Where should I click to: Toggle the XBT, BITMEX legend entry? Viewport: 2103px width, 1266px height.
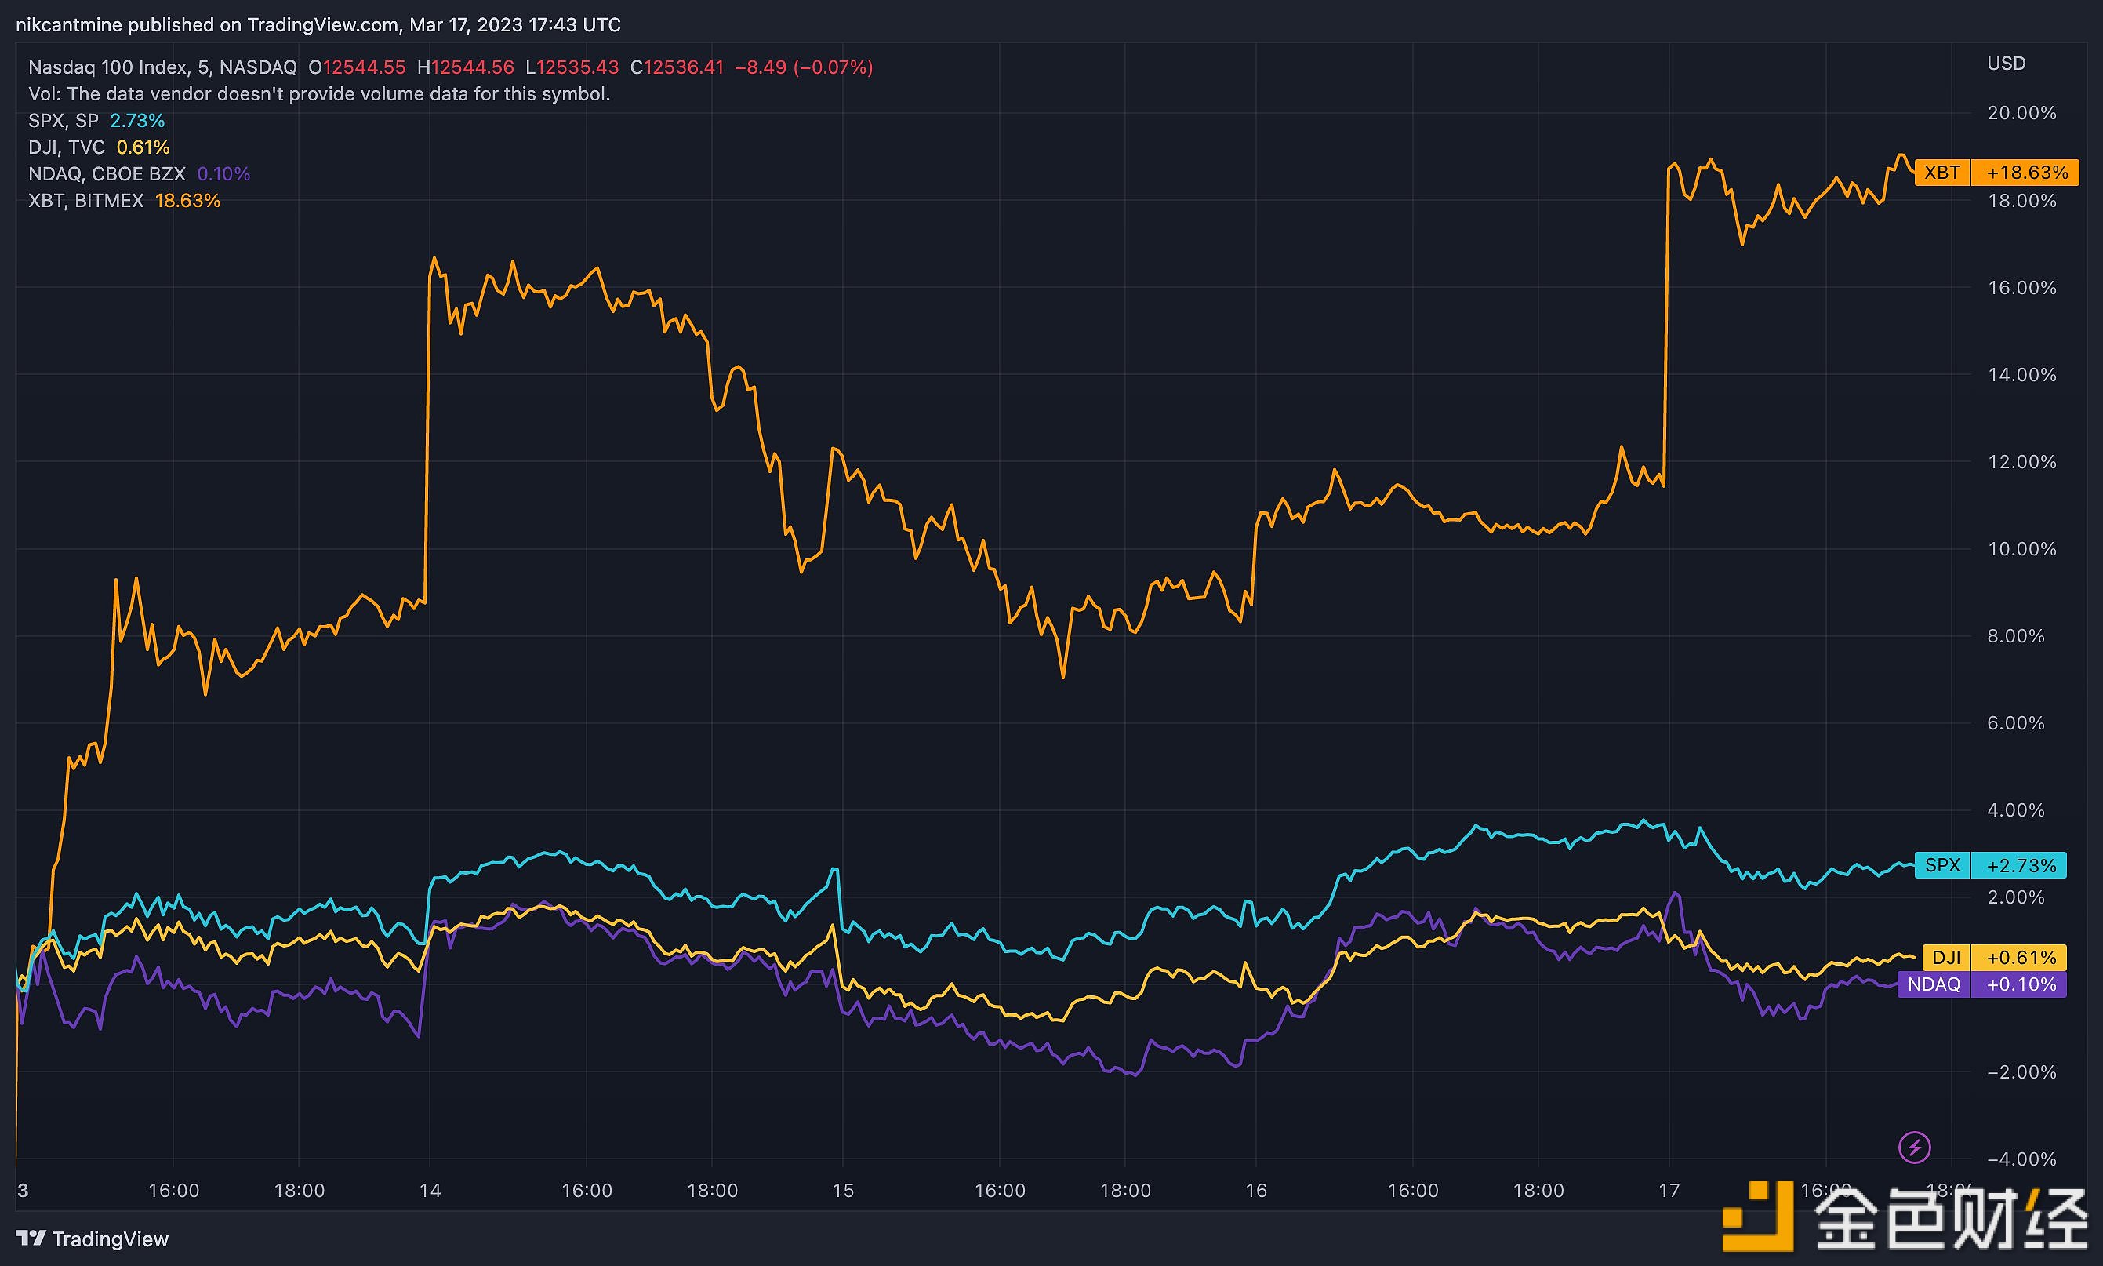[x=85, y=201]
